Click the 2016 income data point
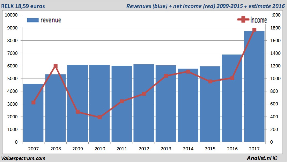This screenshot has height=162, width=287. 232,78
